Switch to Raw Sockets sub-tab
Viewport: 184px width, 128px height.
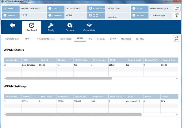point(66,39)
